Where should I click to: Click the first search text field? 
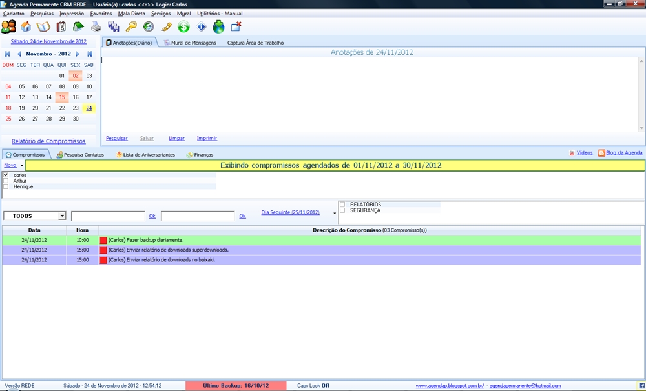(x=108, y=216)
